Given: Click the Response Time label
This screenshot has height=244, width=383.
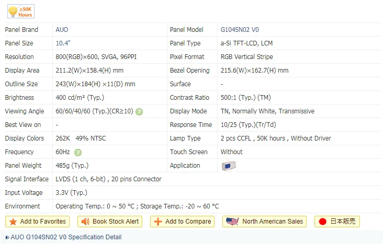Looking at the screenshot, I should click(191, 125).
